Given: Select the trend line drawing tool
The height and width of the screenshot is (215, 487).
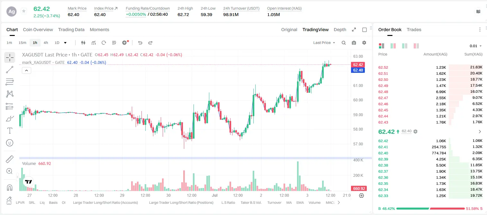Looking at the screenshot, I should (10, 70).
